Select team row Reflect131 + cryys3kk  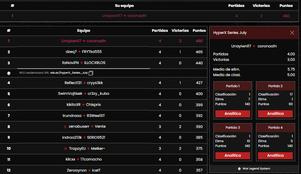pyautogui.click(x=104, y=83)
